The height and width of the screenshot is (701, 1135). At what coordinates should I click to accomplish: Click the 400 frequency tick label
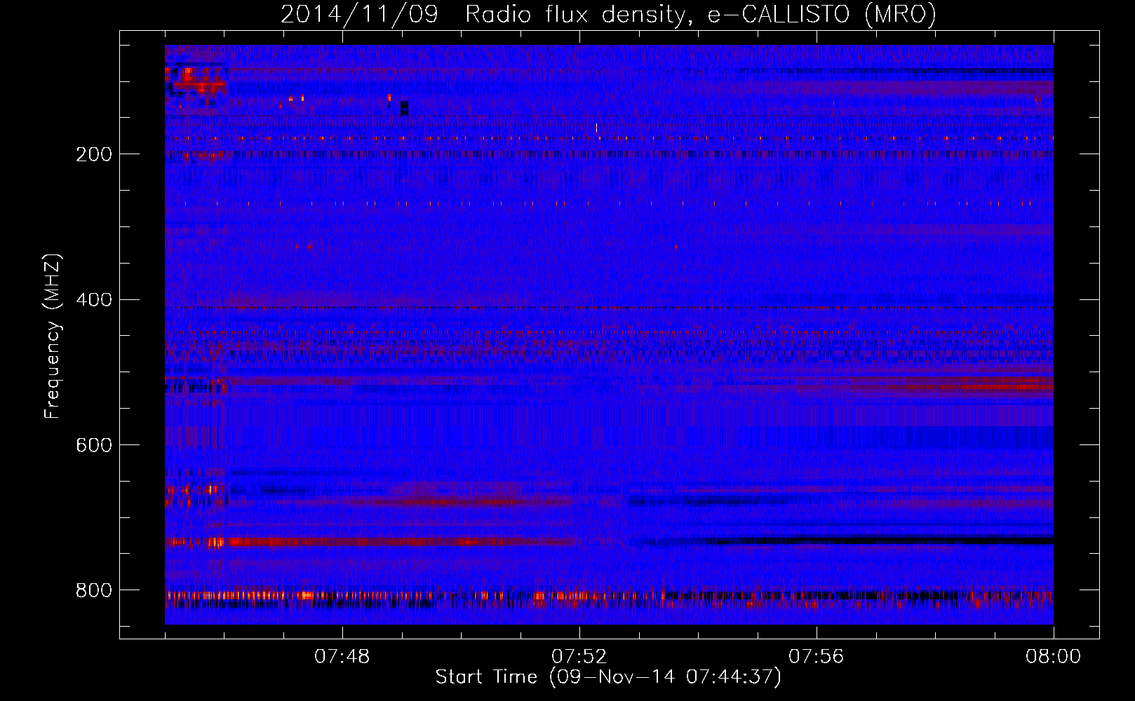94,300
